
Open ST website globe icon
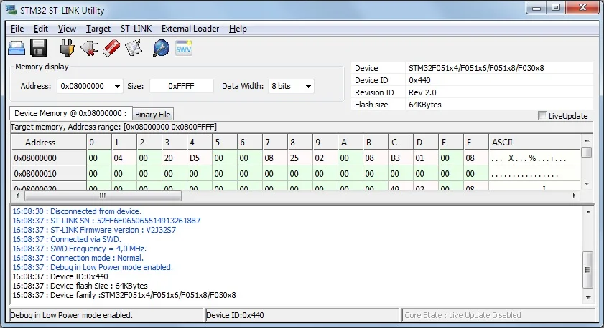tap(161, 49)
